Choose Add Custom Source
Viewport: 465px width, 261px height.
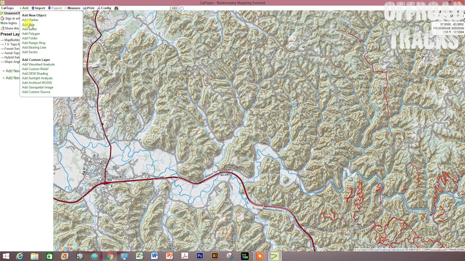[36, 92]
